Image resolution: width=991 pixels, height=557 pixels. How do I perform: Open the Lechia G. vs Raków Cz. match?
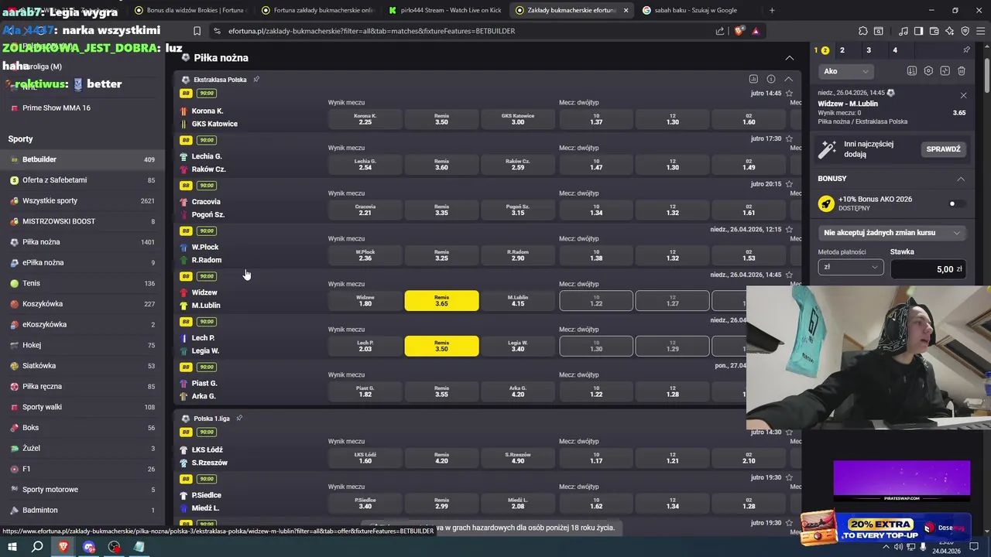click(x=208, y=162)
